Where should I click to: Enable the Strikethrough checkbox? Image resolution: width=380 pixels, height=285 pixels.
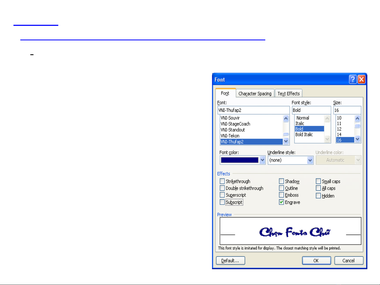click(x=222, y=181)
